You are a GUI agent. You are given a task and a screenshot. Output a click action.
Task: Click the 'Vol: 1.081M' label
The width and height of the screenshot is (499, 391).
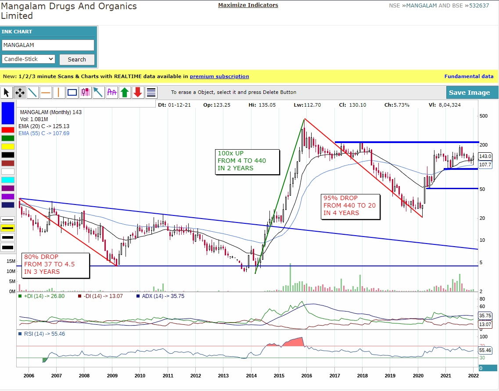pyautogui.click(x=34, y=119)
